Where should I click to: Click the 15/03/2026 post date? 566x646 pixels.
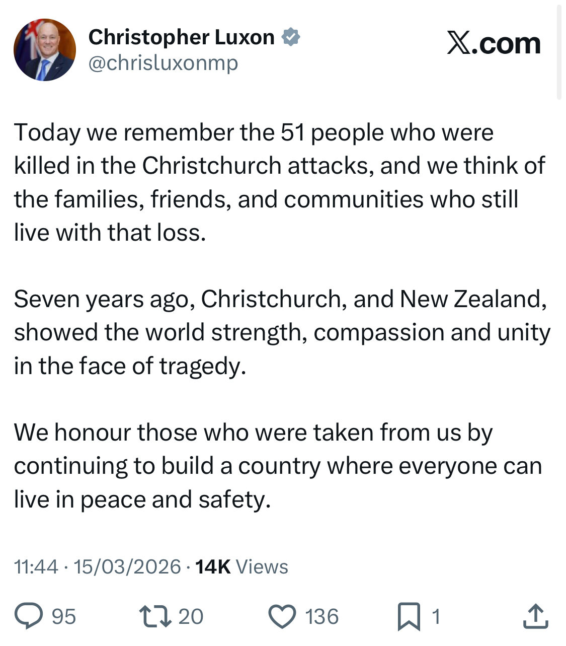127,567
